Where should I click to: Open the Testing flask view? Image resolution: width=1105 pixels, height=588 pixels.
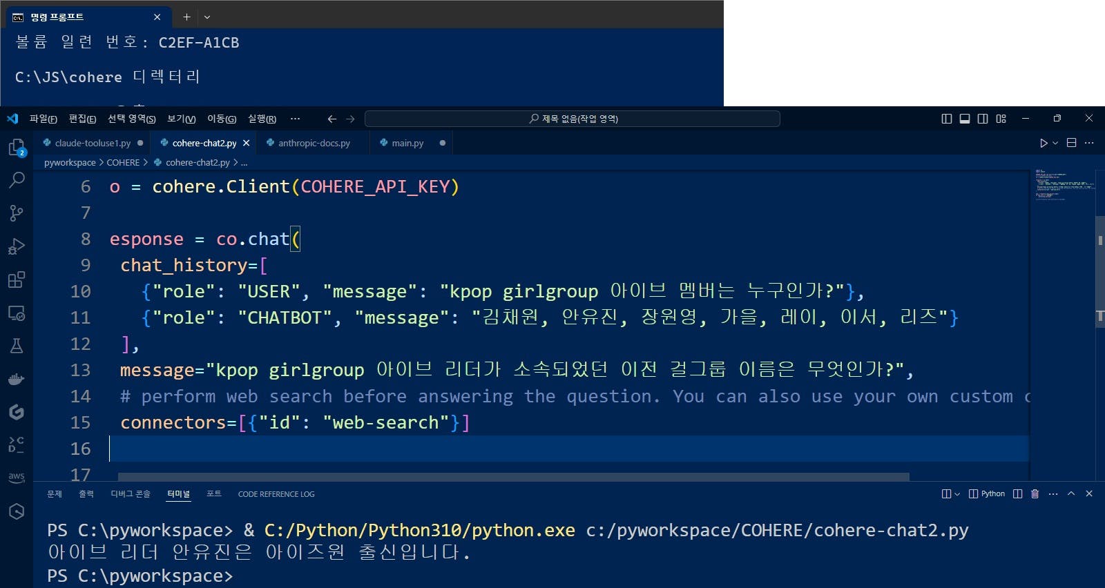pyautogui.click(x=17, y=346)
